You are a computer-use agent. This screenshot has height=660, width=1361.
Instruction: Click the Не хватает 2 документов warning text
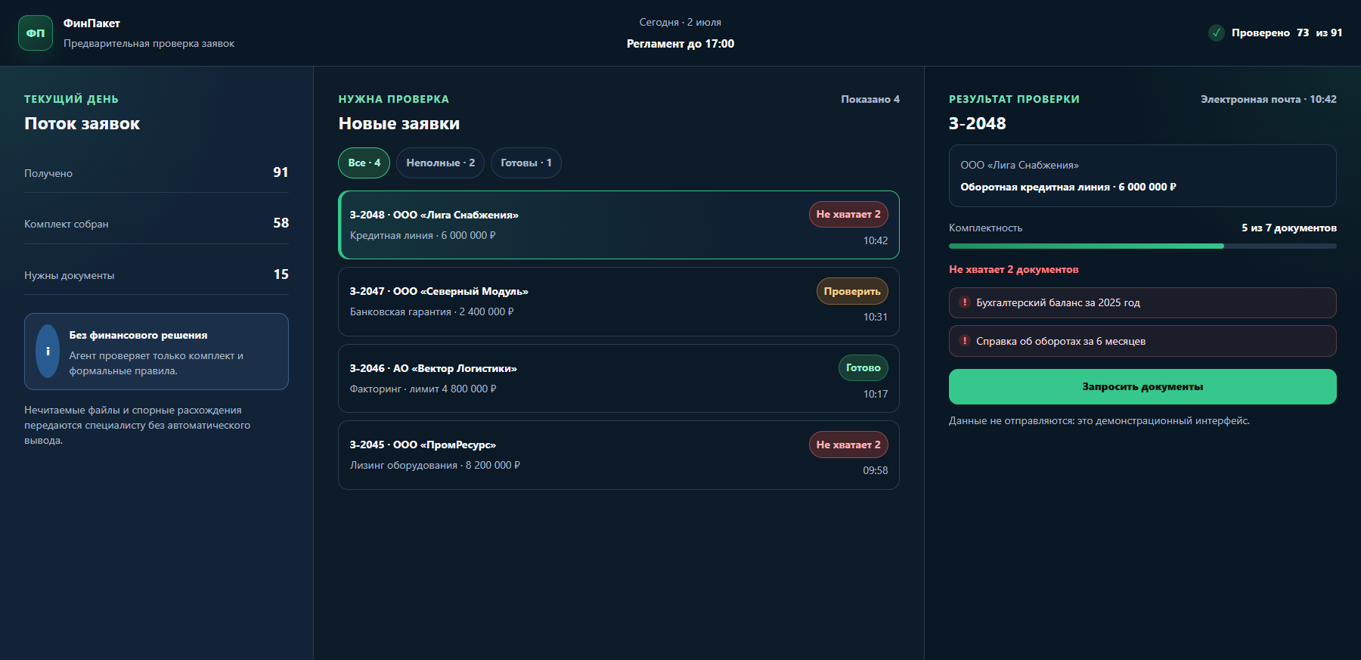pyautogui.click(x=1014, y=270)
